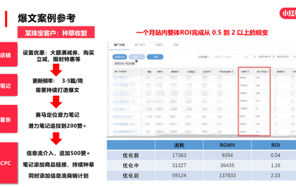296x187 pixels.
Task: Sort by the rGMV column arrows
Action: pos(248,72)
